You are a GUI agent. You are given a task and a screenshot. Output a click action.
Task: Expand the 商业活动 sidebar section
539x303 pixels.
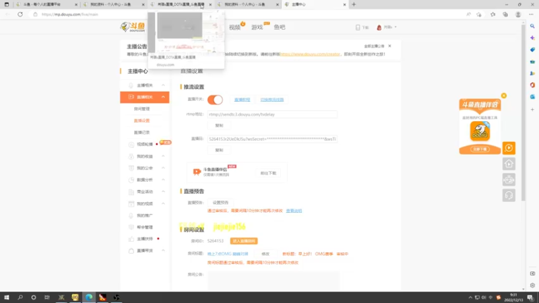coord(163,192)
